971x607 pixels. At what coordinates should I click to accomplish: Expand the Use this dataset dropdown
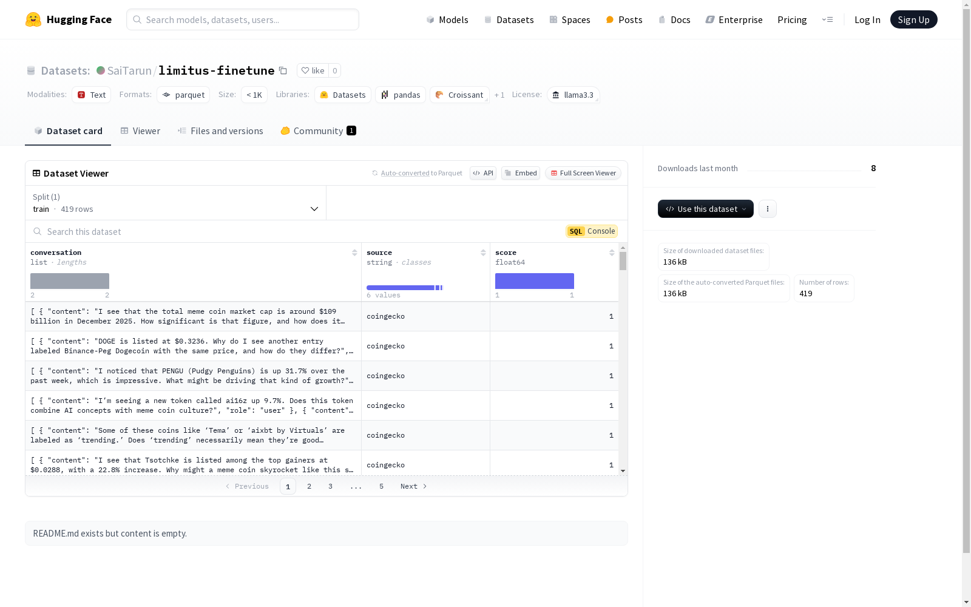pos(706,209)
